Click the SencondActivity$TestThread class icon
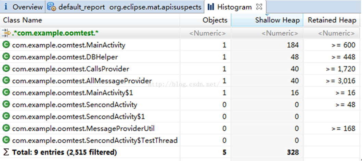 [6, 140]
